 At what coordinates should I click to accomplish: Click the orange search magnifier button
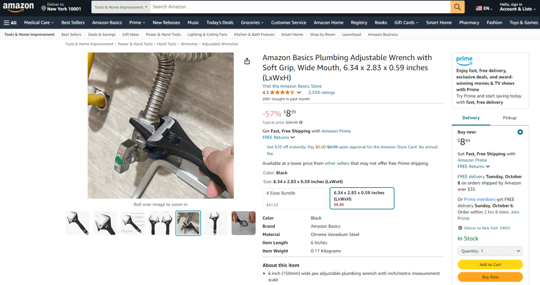(x=457, y=7)
